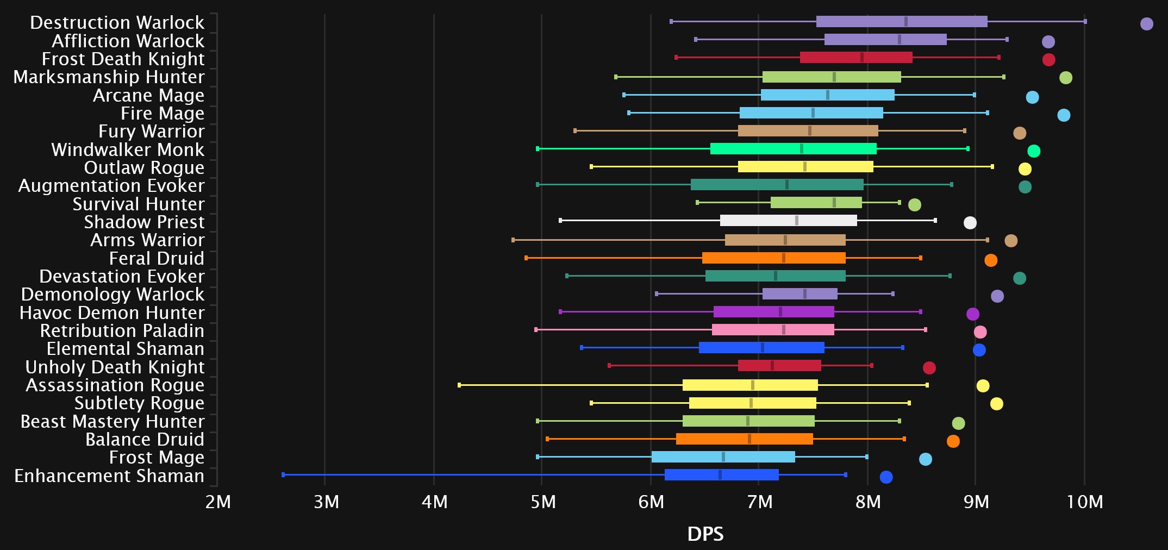Click the Assassination Rogue label

(x=115, y=385)
